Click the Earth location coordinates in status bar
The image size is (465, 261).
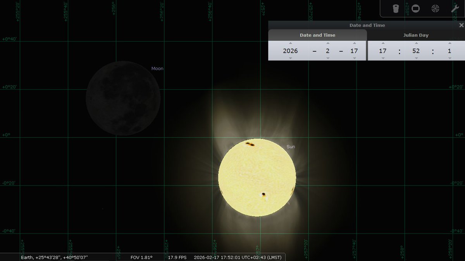point(54,257)
